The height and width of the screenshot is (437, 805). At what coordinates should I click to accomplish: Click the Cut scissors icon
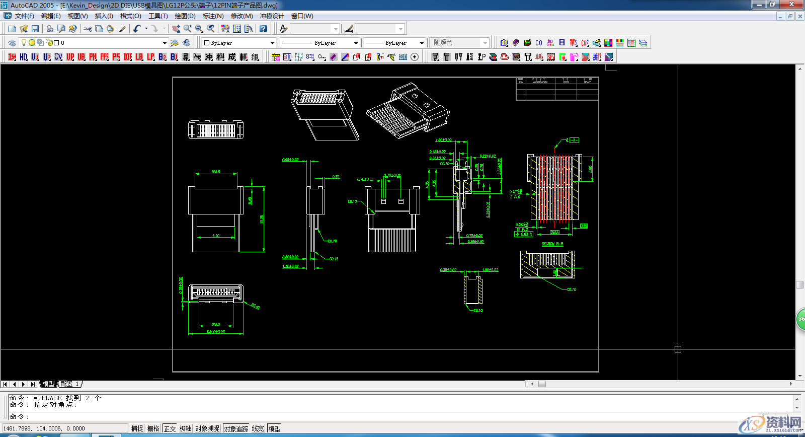[x=88, y=29]
